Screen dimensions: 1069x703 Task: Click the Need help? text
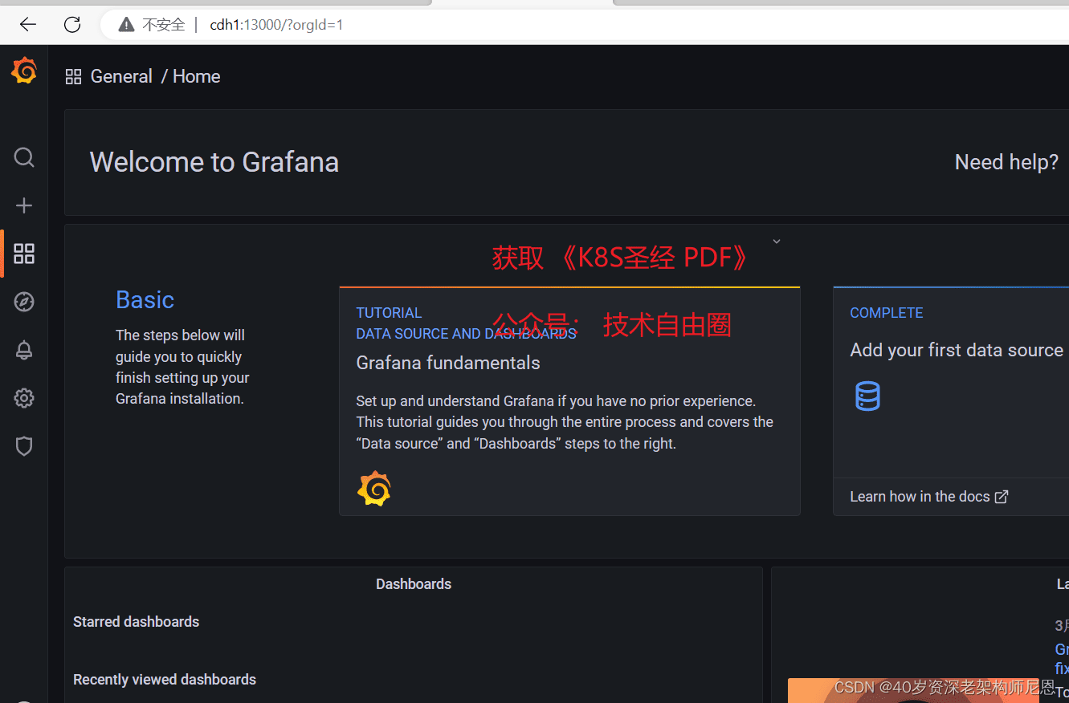[1006, 162]
